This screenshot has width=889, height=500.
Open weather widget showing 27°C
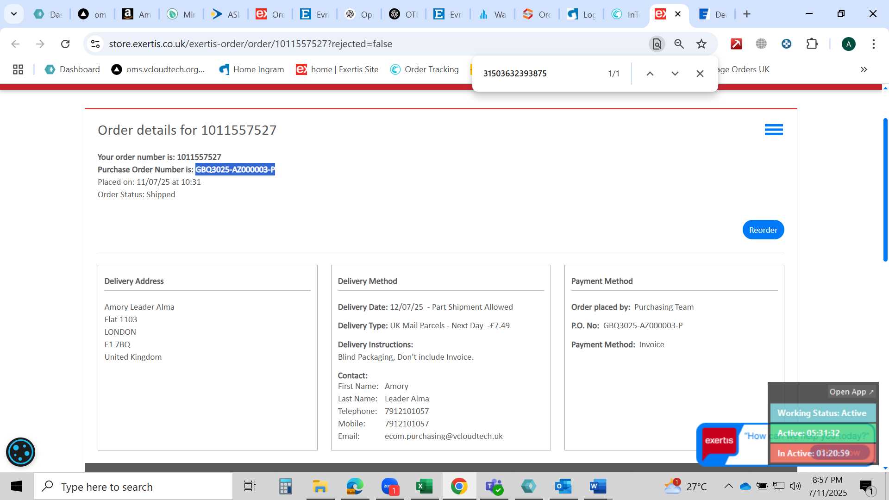click(x=685, y=487)
